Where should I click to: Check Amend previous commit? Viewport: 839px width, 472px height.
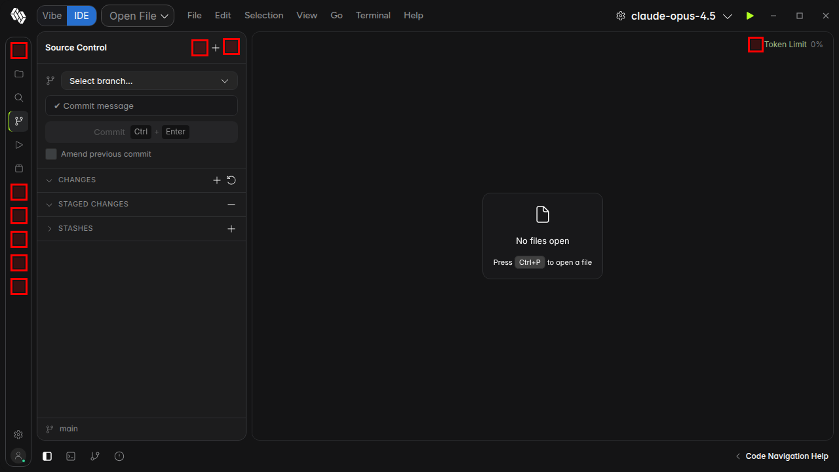51,154
